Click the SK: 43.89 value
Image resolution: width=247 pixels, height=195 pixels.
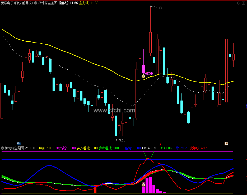[x=149, y=148]
